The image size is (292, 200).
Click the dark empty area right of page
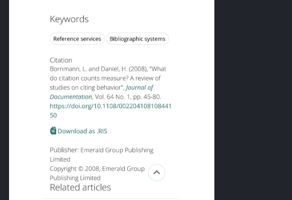[253, 100]
